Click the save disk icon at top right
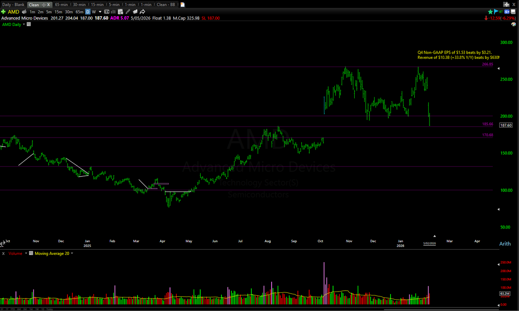The image size is (519, 311). click(x=513, y=12)
